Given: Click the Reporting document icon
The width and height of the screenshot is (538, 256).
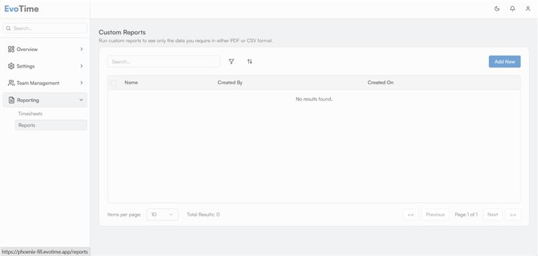Looking at the screenshot, I should click(11, 100).
